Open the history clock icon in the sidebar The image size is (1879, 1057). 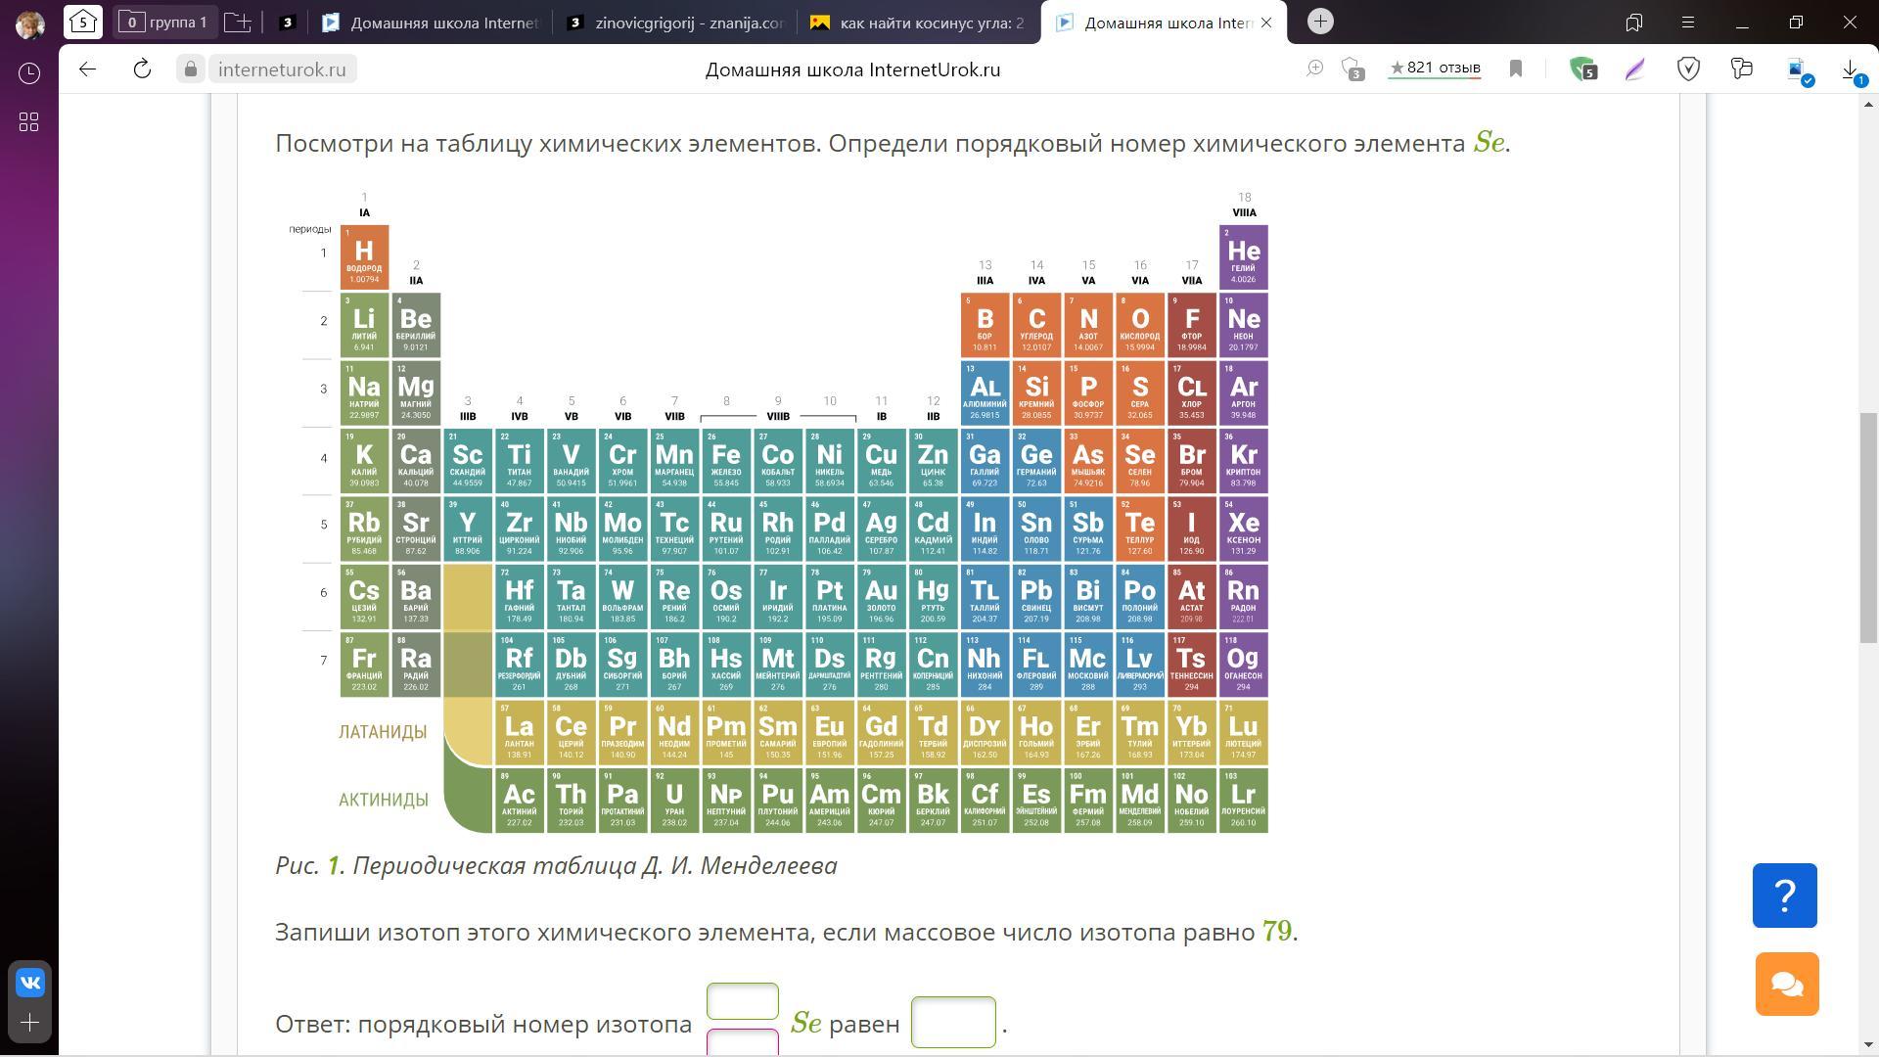(x=29, y=73)
